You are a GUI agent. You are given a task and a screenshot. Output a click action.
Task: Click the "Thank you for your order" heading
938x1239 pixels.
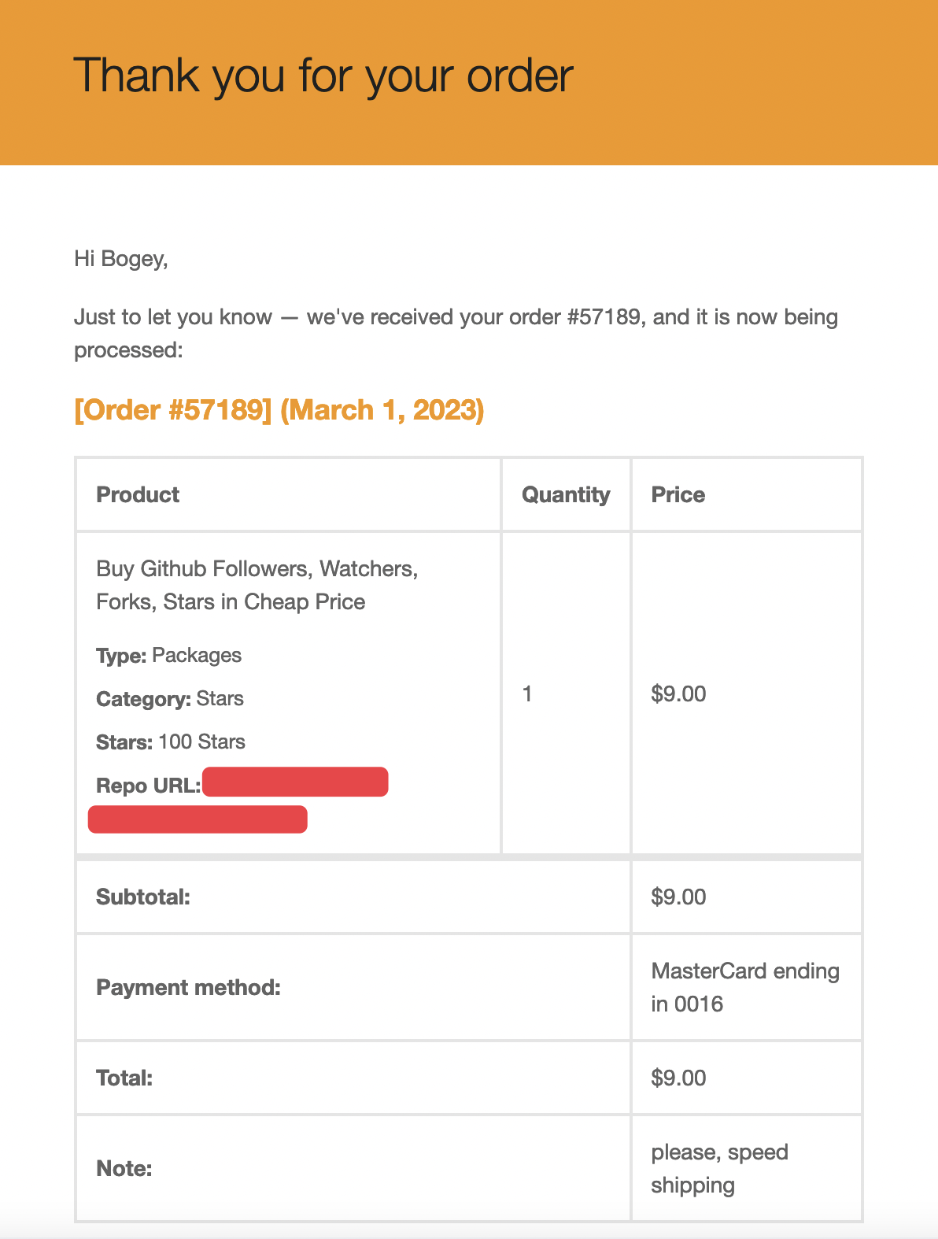coord(323,76)
